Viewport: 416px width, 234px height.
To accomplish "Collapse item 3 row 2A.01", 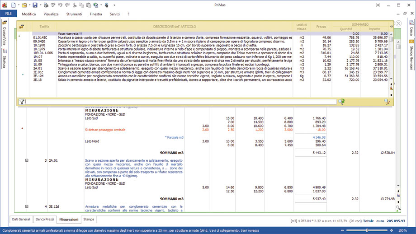I will coord(27,160).
